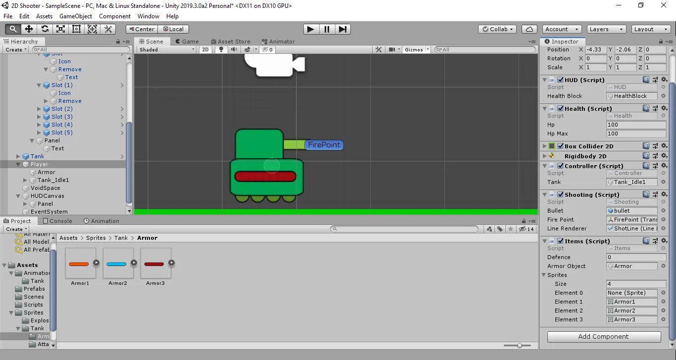The width and height of the screenshot is (676, 360).
Task: Disable the HUD script checkbox
Action: (561, 80)
